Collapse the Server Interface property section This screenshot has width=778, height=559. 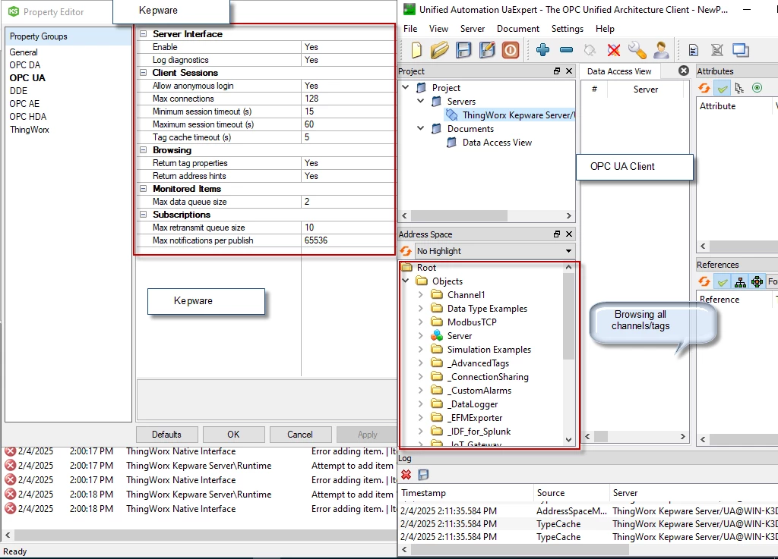(x=144, y=34)
